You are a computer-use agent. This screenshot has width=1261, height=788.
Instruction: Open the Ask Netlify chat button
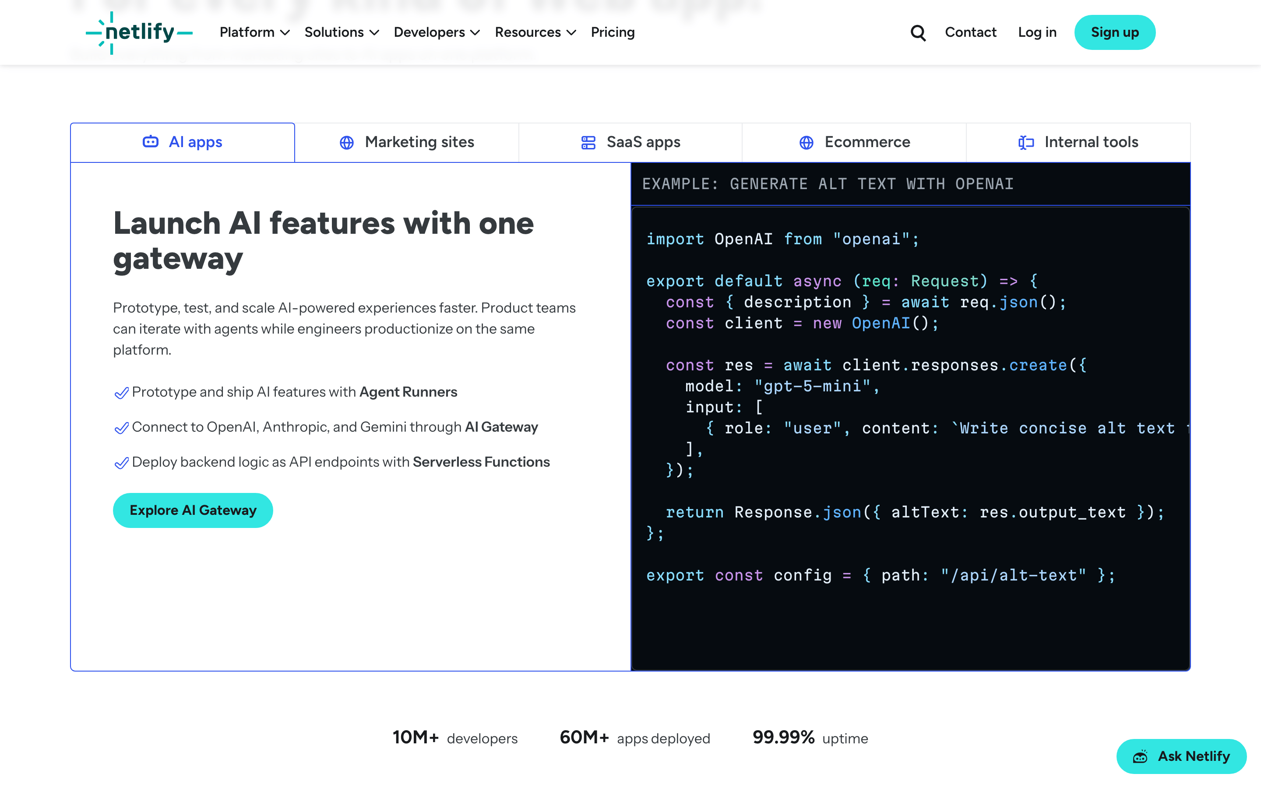pos(1181,756)
